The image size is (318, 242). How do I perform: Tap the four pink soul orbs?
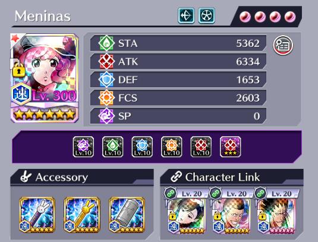[x=267, y=17]
